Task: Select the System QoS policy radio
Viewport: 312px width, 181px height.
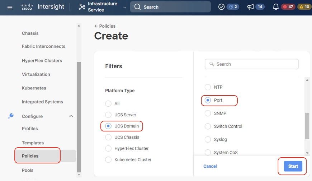Action: [208, 153]
